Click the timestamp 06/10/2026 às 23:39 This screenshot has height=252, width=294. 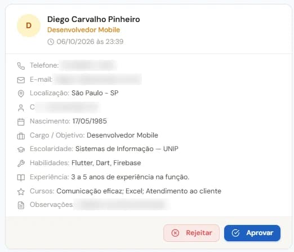tap(90, 42)
